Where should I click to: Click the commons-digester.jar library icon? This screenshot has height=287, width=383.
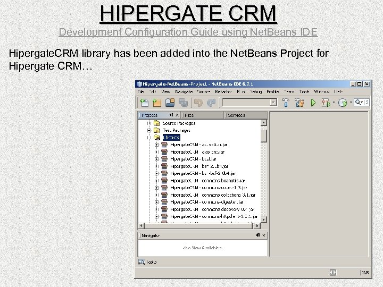point(164,202)
